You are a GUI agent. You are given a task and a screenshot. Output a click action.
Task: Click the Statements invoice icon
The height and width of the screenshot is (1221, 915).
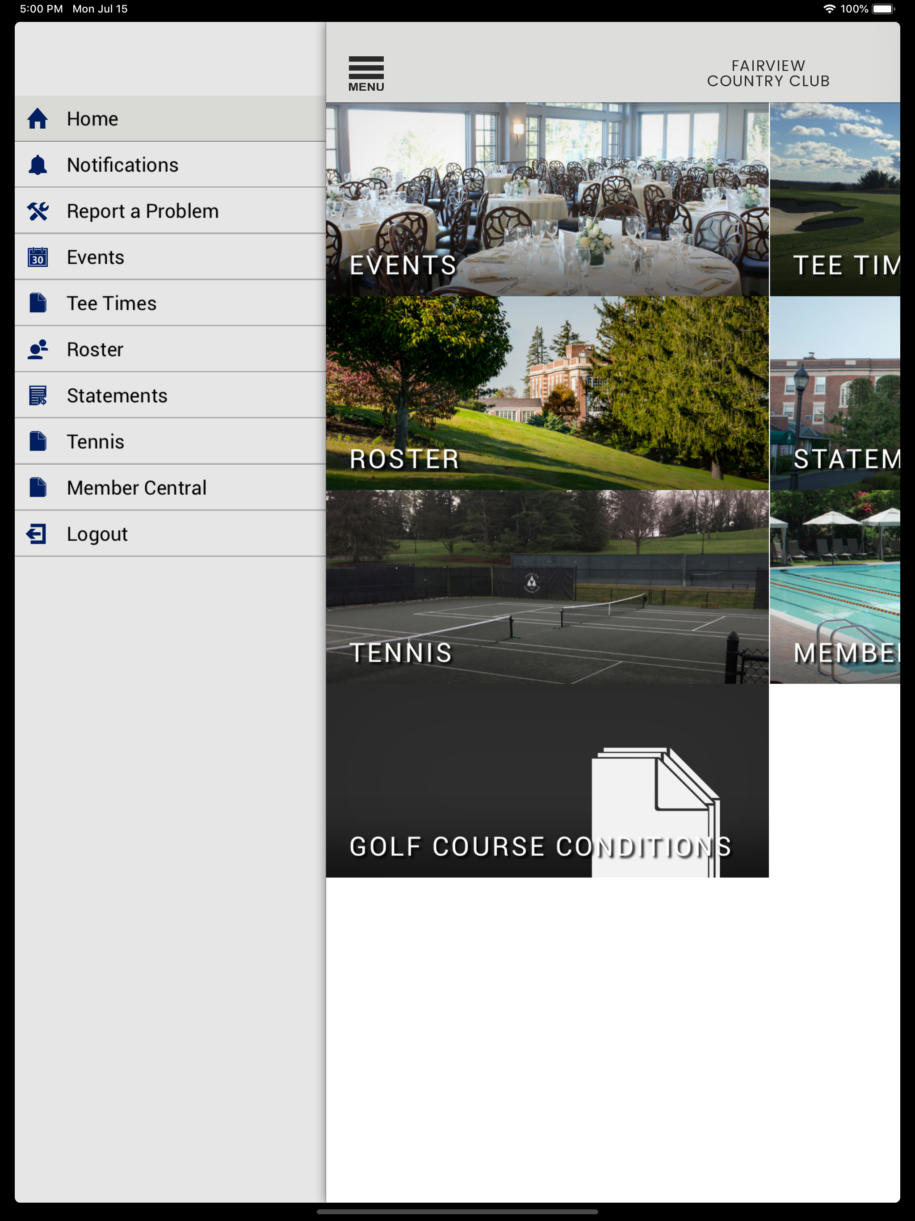(38, 396)
